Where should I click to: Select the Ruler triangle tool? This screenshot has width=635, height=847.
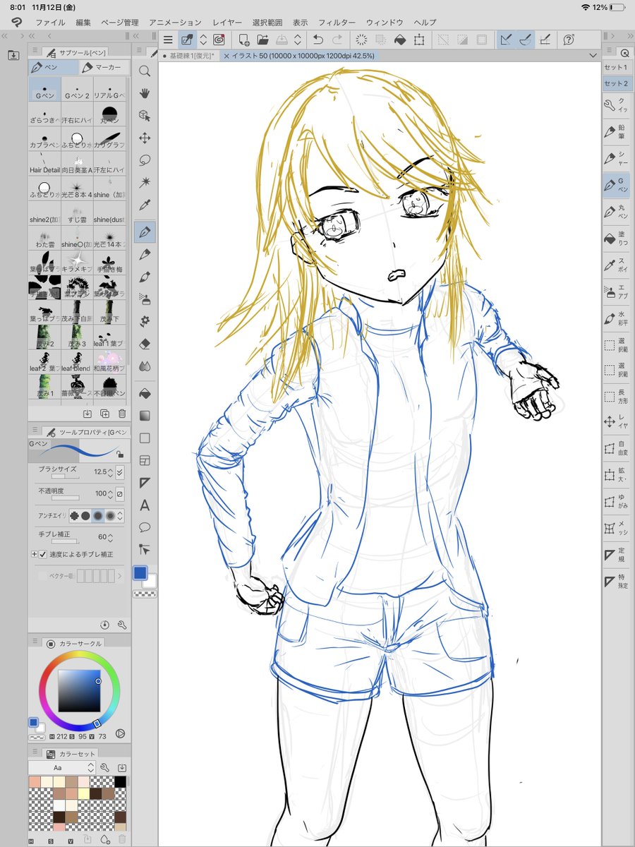pos(145,483)
